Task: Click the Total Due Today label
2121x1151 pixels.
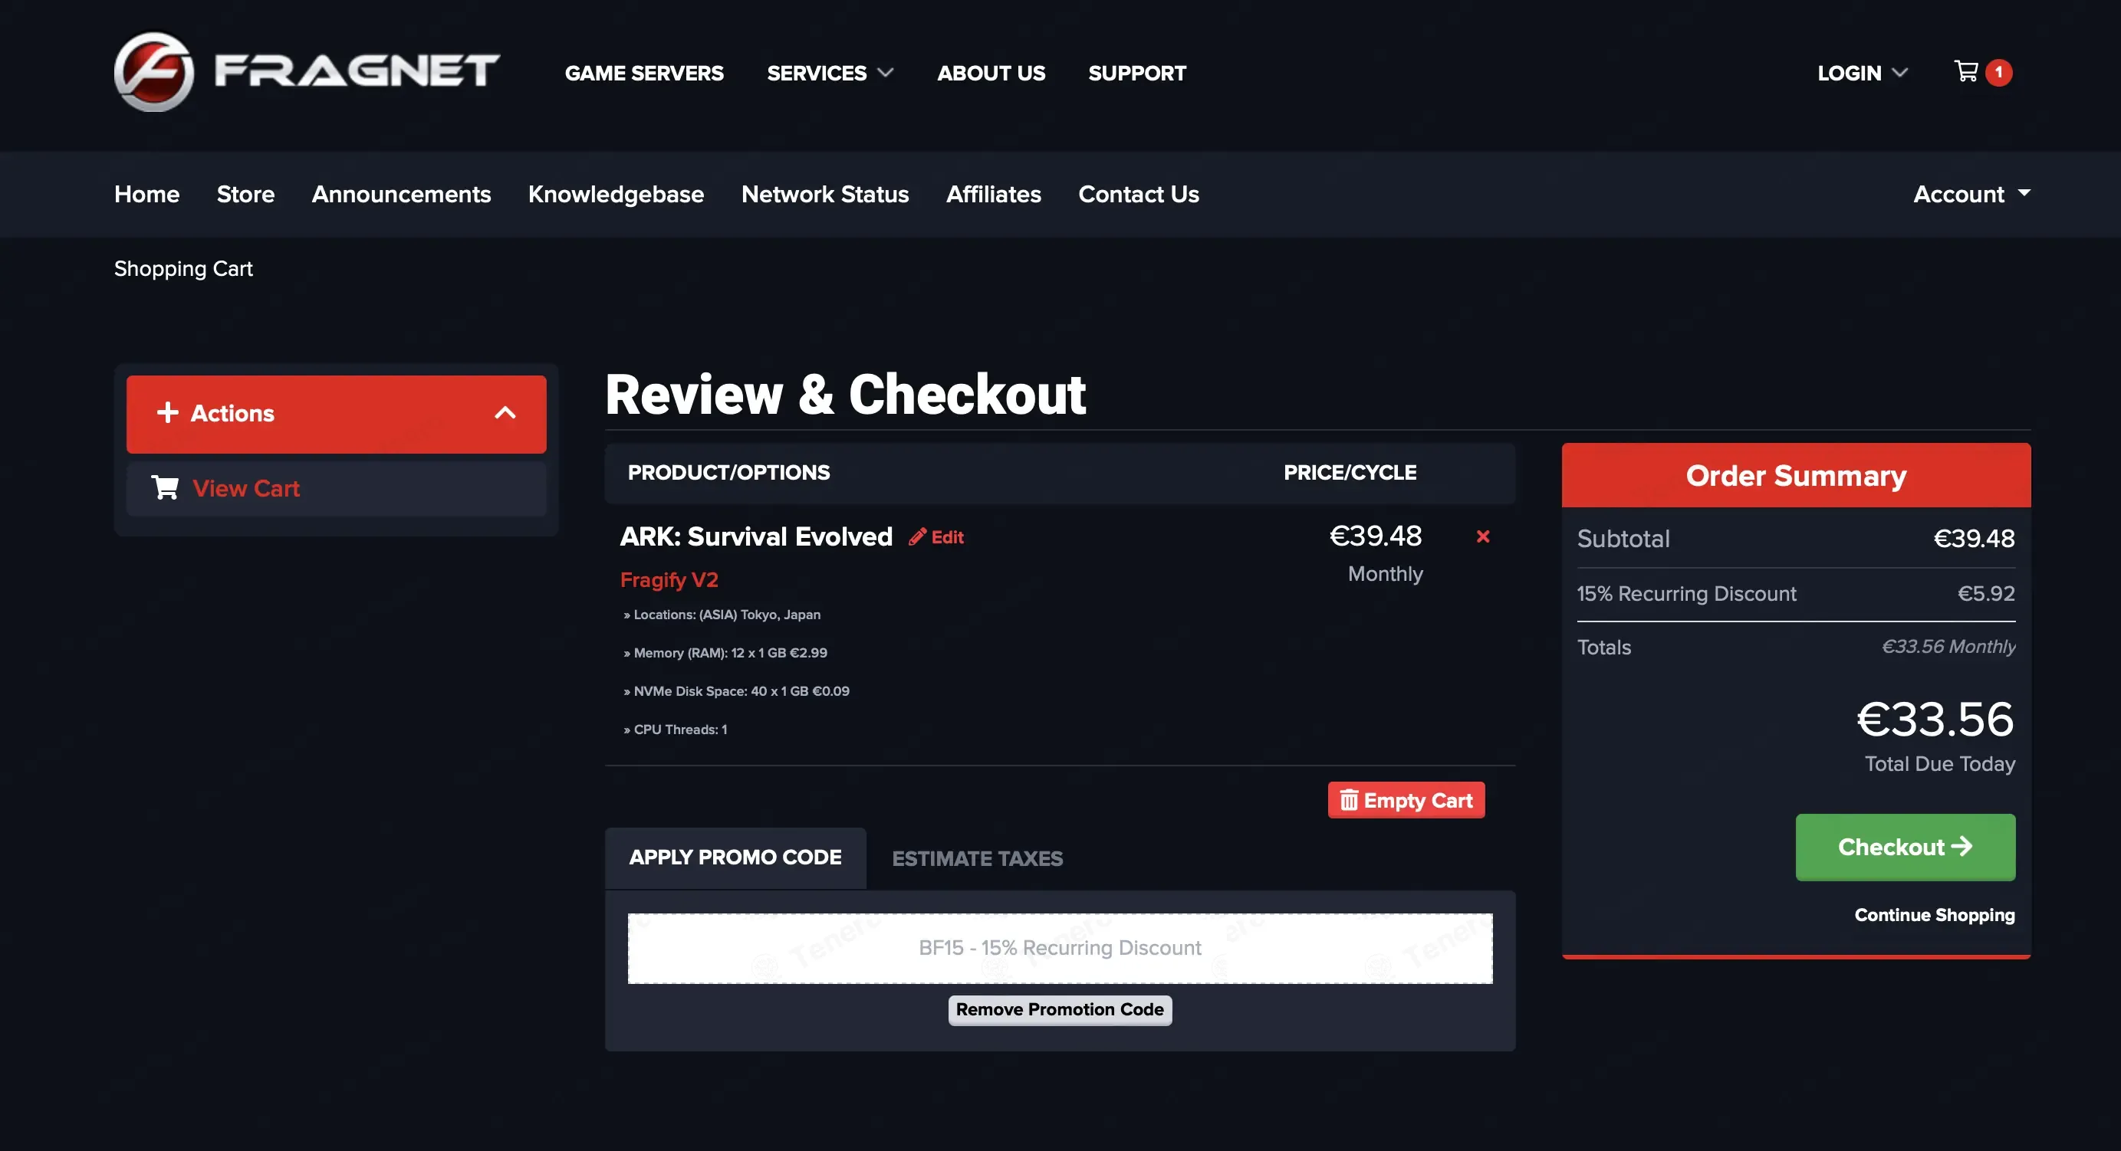Action: coord(1939,763)
